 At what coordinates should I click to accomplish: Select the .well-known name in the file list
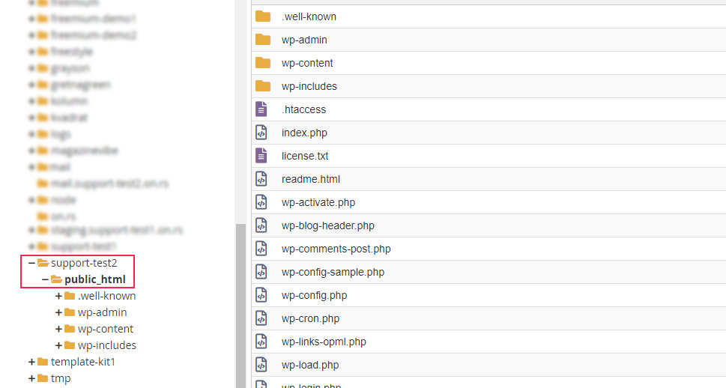pos(309,16)
